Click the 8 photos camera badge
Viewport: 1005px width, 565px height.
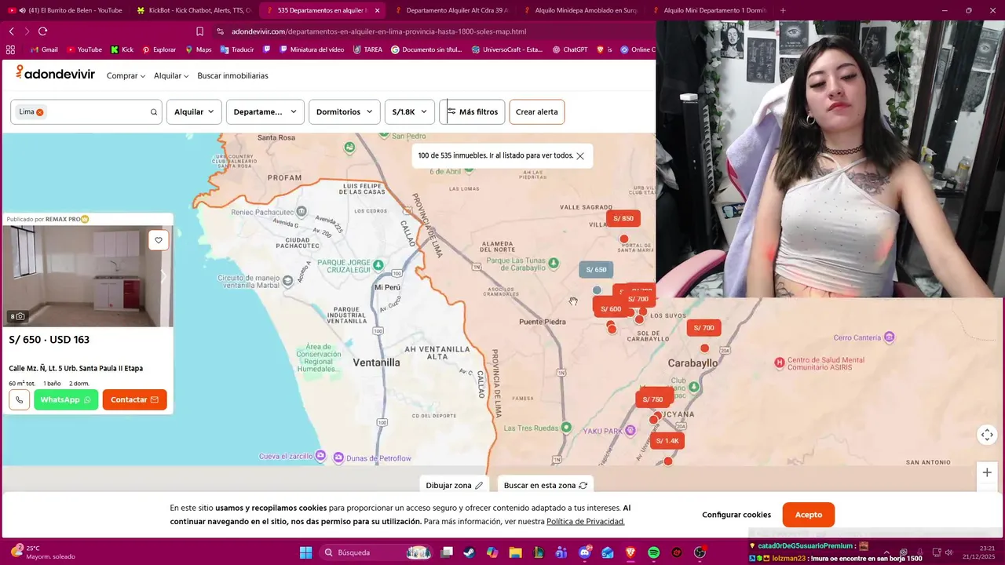click(17, 316)
